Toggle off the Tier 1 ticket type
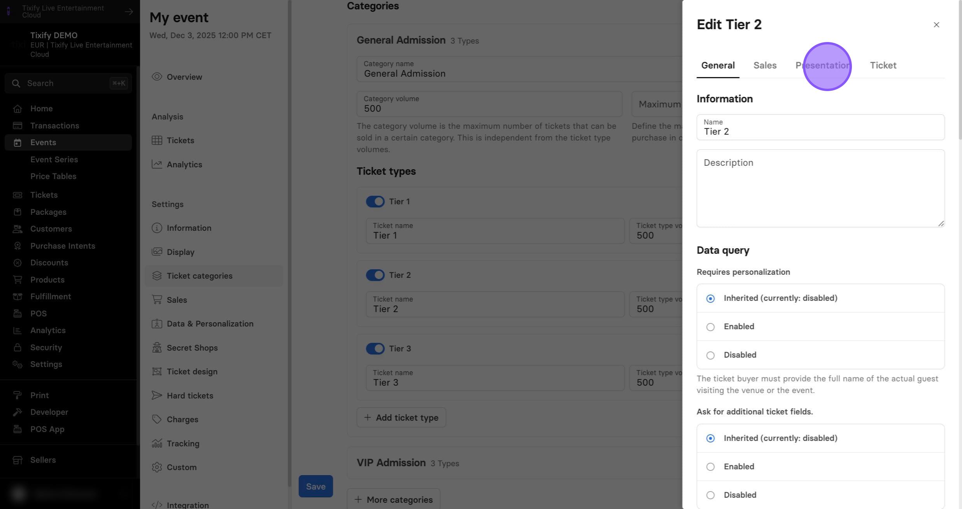 click(375, 202)
